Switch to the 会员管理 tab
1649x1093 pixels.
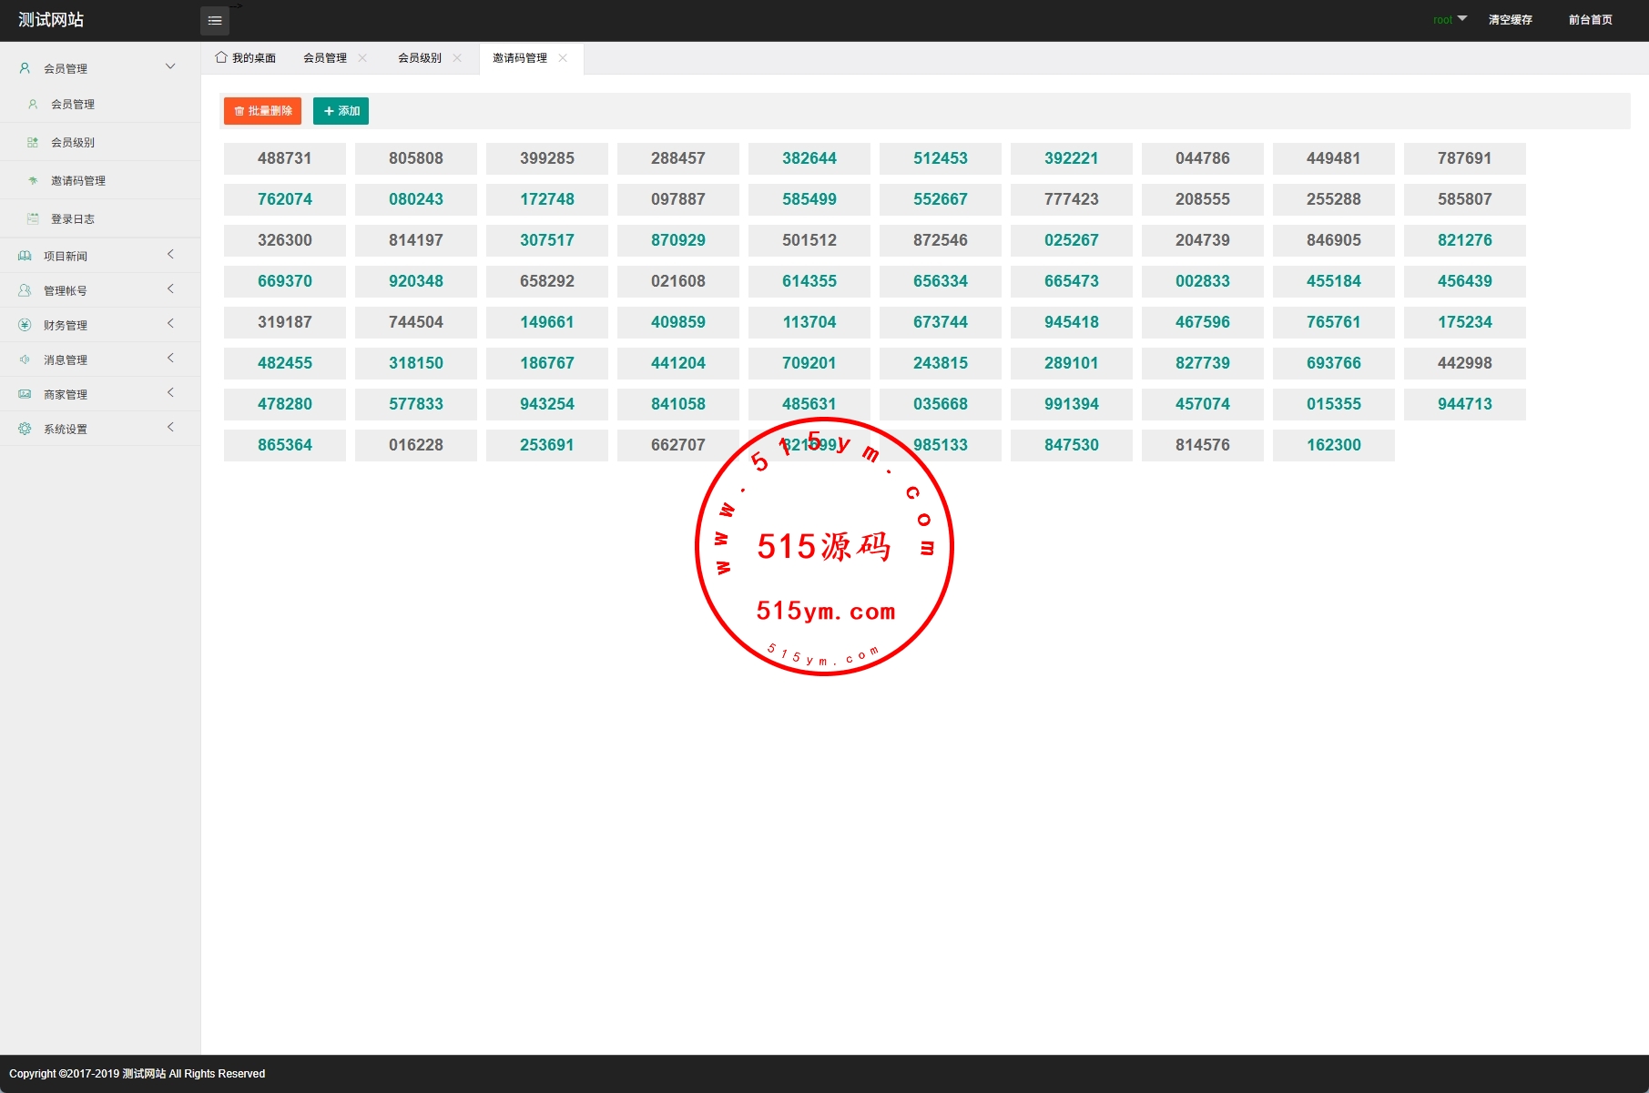[x=325, y=58]
